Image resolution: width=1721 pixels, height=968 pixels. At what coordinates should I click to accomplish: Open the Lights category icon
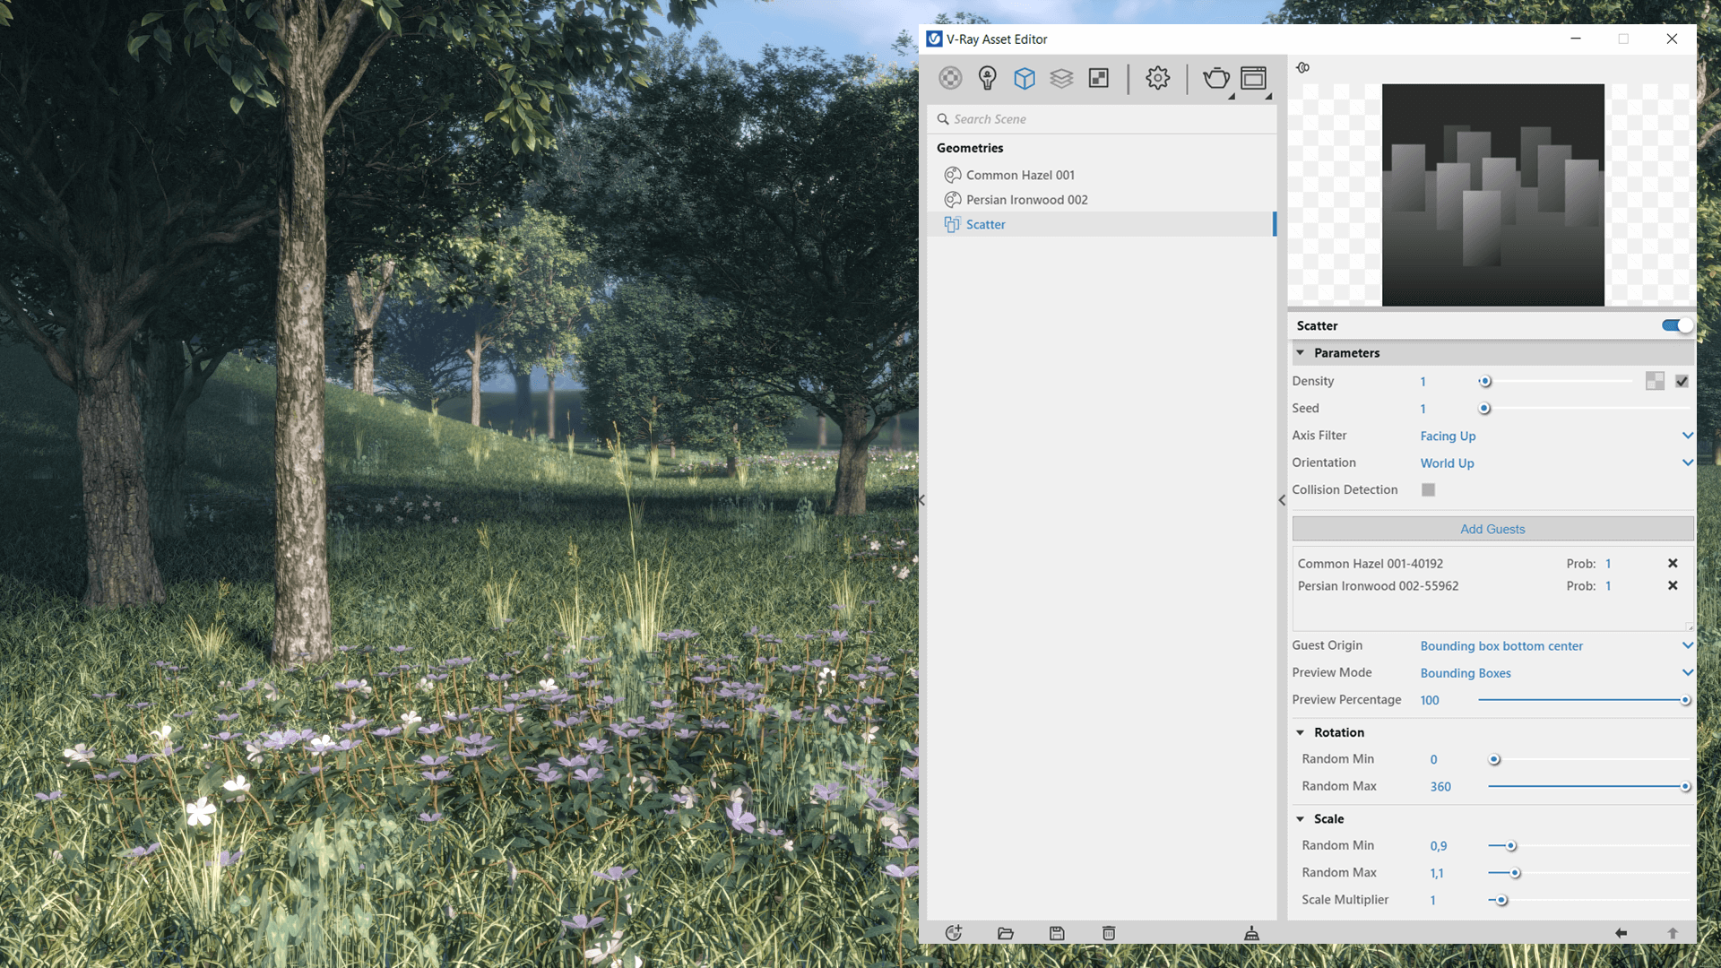coord(987,78)
